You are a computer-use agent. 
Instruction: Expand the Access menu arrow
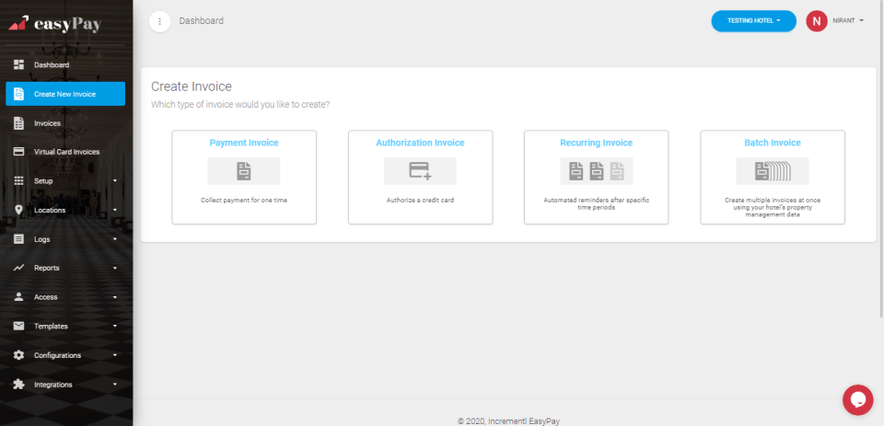click(115, 297)
